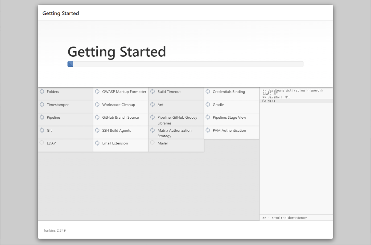Image resolution: width=371 pixels, height=245 pixels.
Task: Click the pending circle icon beside LDAP
Action: click(42, 143)
